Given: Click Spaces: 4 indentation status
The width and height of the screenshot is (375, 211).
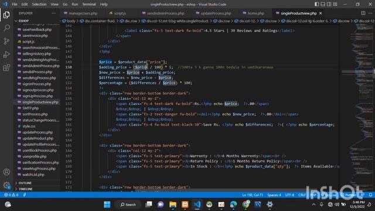Looking at the screenshot, I should 274,195.
